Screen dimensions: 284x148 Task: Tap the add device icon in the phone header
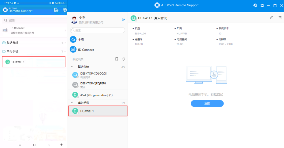(56, 10)
